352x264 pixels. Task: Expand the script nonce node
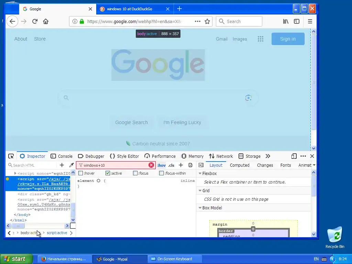point(15,173)
